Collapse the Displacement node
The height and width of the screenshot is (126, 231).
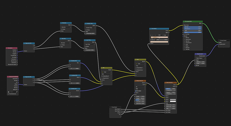coord(196,54)
